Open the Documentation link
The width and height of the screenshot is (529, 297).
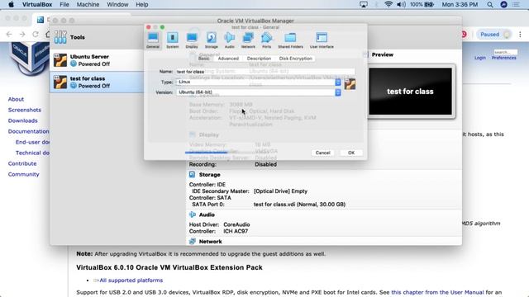pos(28,131)
